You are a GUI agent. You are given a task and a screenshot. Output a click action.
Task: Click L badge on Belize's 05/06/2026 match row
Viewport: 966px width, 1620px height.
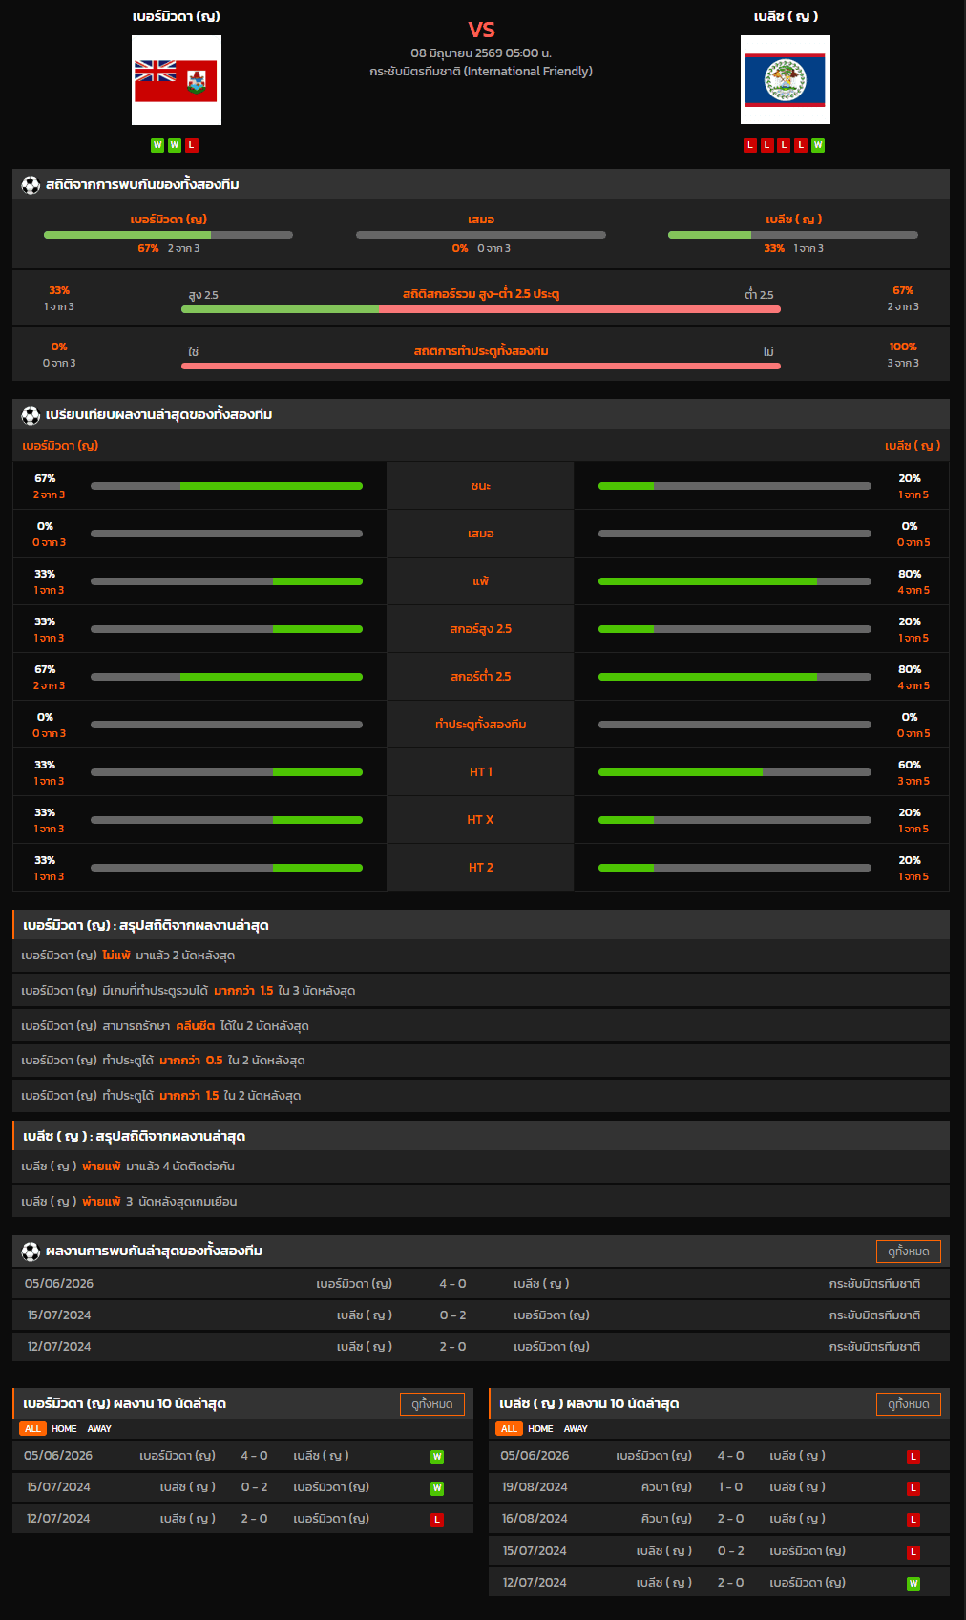tap(913, 1457)
